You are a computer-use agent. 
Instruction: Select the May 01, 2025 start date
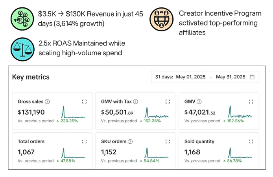(191, 77)
